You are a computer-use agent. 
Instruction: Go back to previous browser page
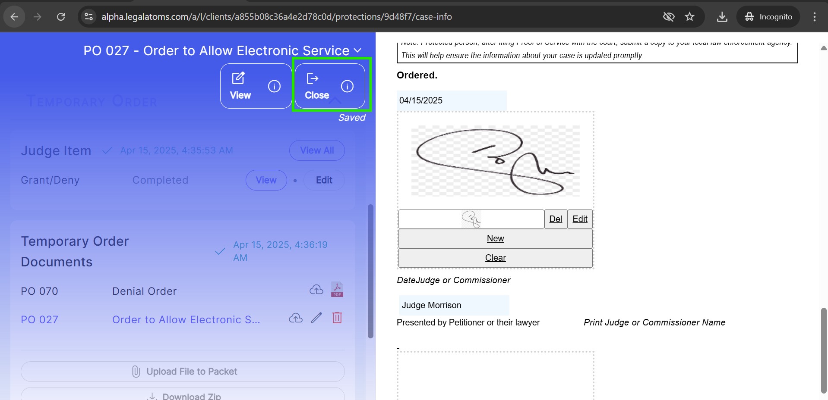pos(14,17)
